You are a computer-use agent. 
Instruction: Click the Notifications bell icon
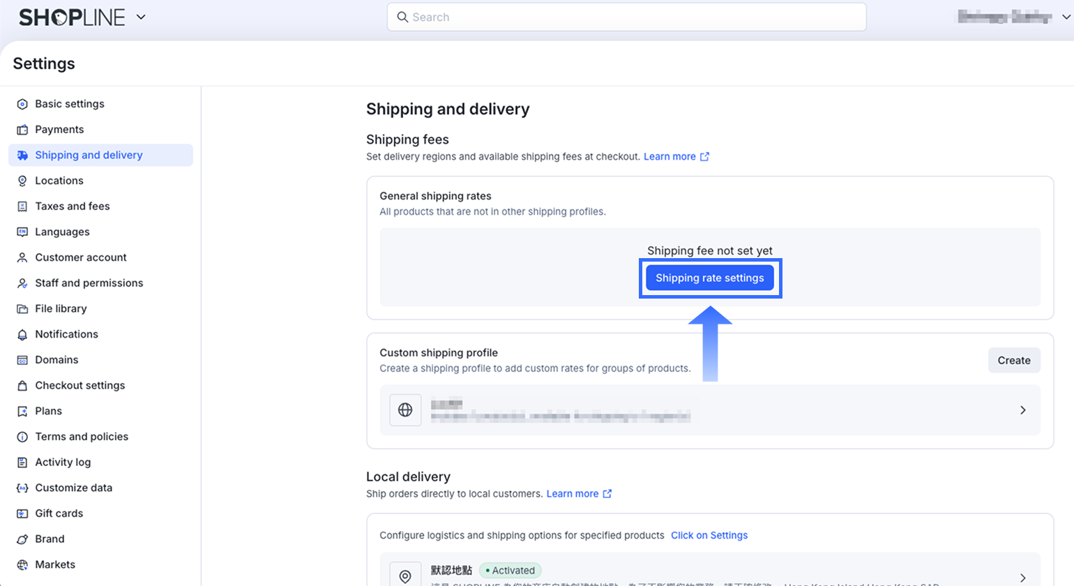[x=22, y=334]
